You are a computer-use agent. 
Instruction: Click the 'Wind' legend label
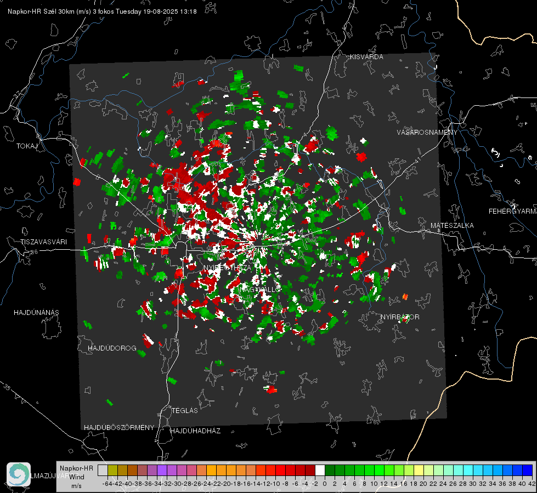click(x=77, y=477)
